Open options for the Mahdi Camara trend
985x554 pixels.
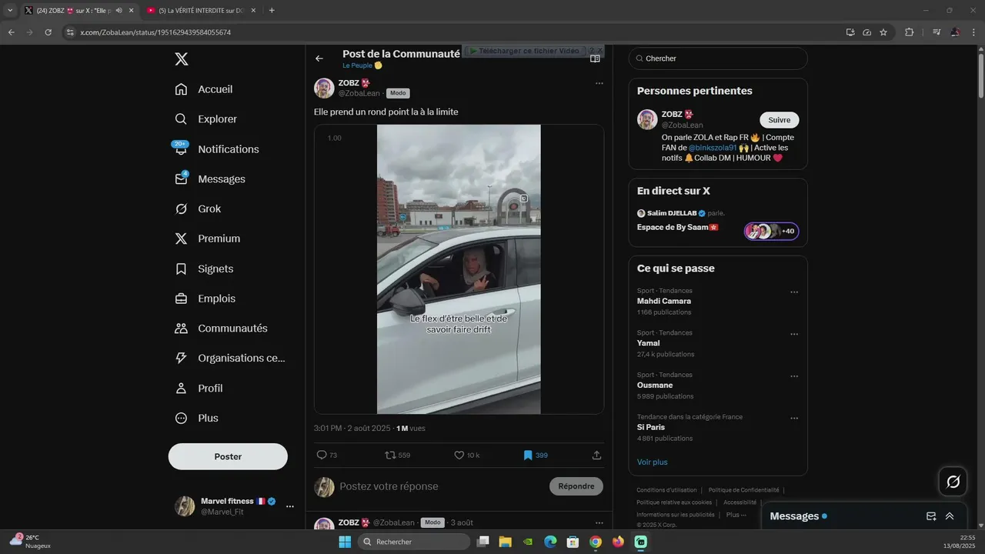click(794, 292)
